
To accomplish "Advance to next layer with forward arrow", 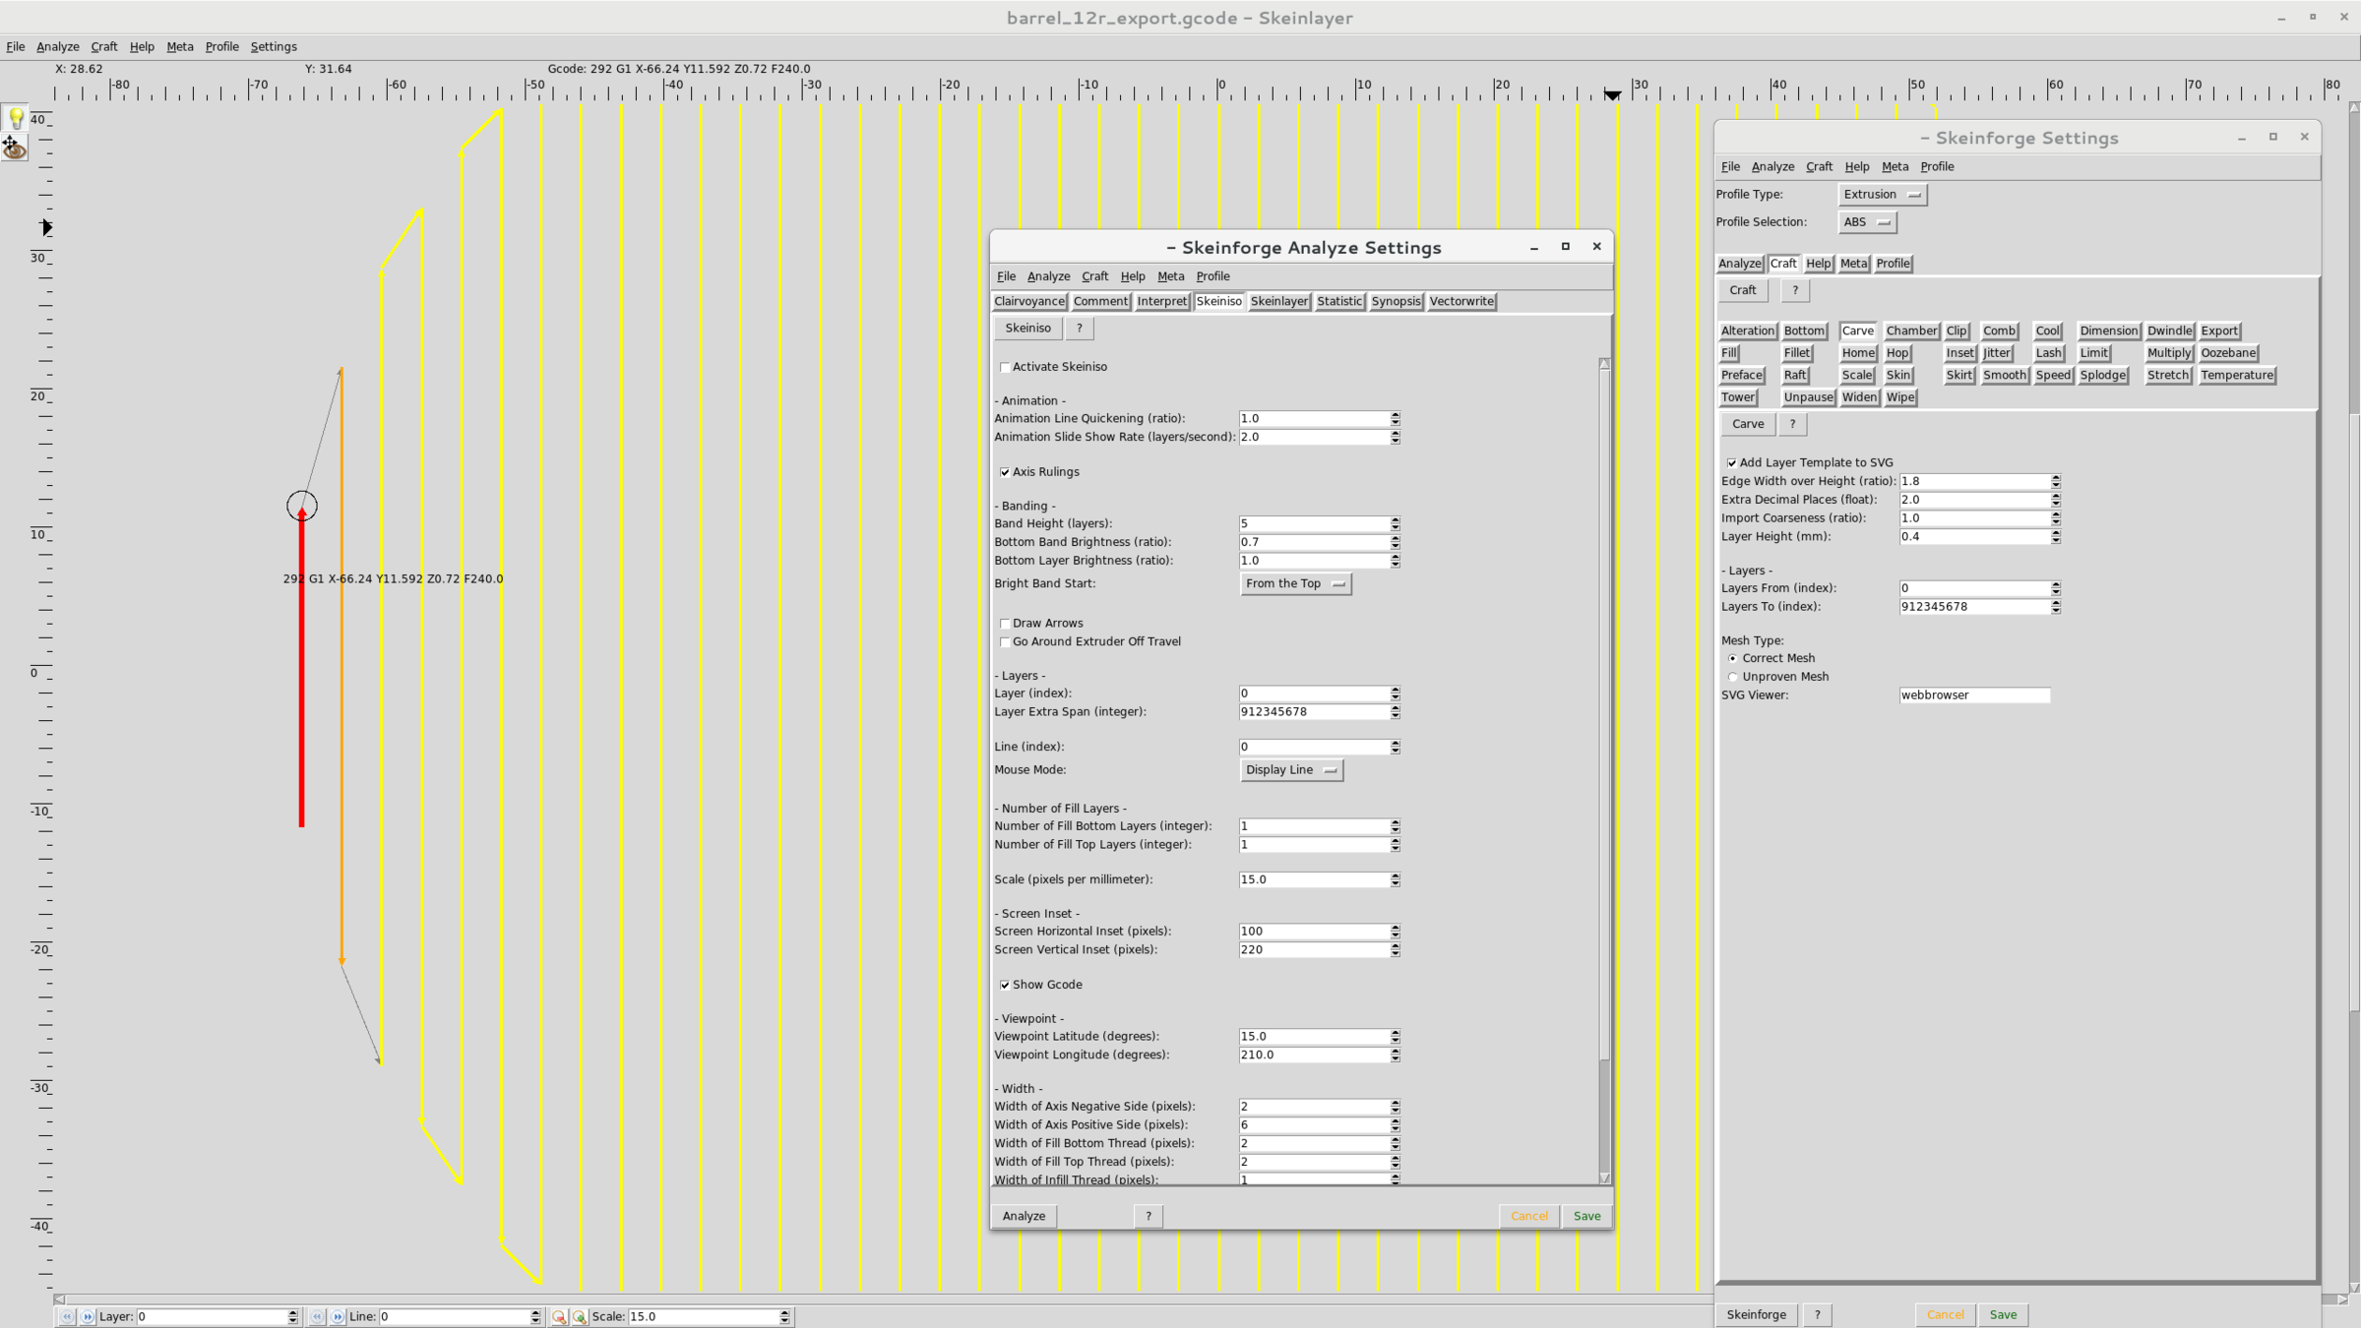I will coord(88,1316).
